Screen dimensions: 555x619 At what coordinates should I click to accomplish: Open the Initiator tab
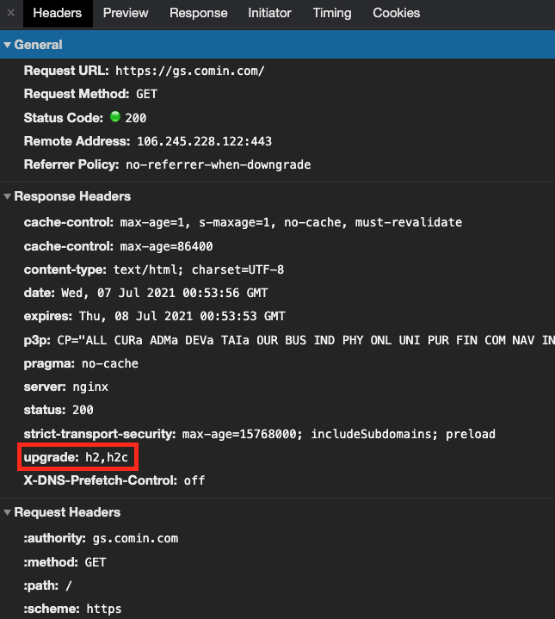[269, 13]
